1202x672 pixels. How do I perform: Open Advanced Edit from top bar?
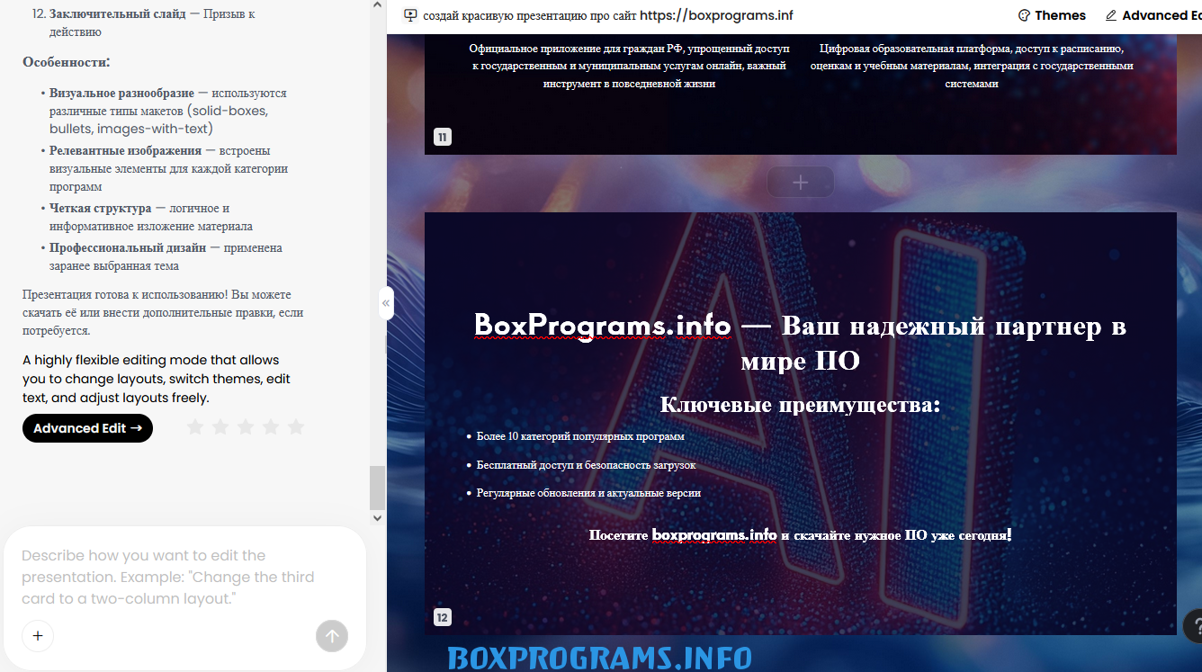[x=1153, y=15]
